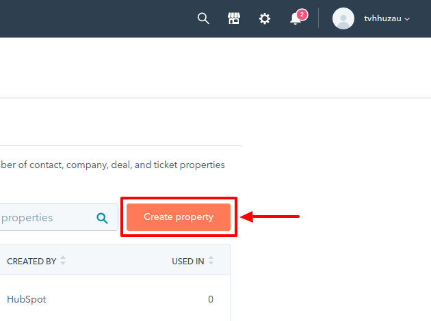Open the settings gear icon

[265, 18]
